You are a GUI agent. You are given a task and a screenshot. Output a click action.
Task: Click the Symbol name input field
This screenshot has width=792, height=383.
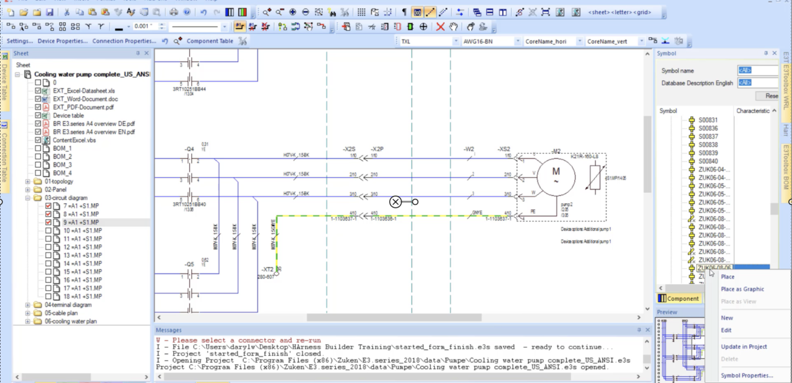[757, 70]
